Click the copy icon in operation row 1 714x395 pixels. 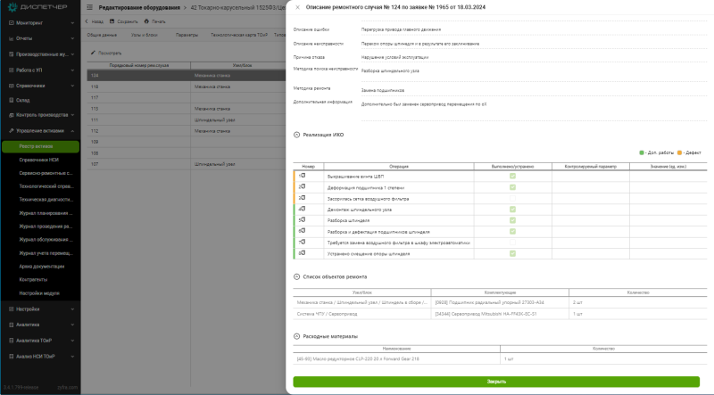(303, 176)
